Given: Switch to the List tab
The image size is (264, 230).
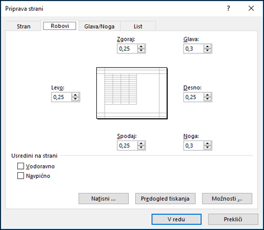Looking at the screenshot, I should click(138, 26).
